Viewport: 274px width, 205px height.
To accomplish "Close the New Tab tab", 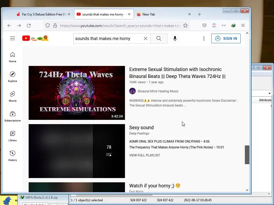I will point(189,14).
